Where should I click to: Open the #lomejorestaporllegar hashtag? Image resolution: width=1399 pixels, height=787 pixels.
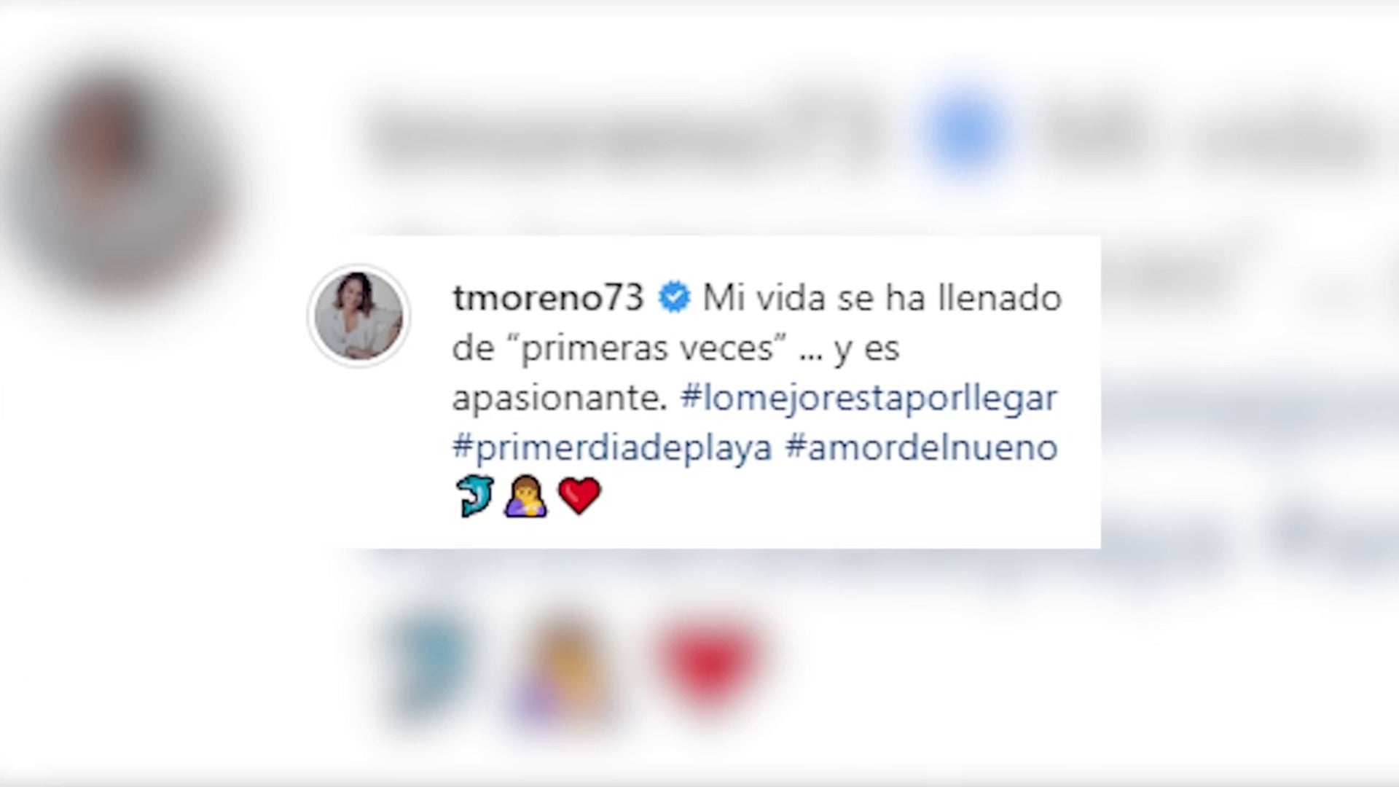tap(869, 399)
